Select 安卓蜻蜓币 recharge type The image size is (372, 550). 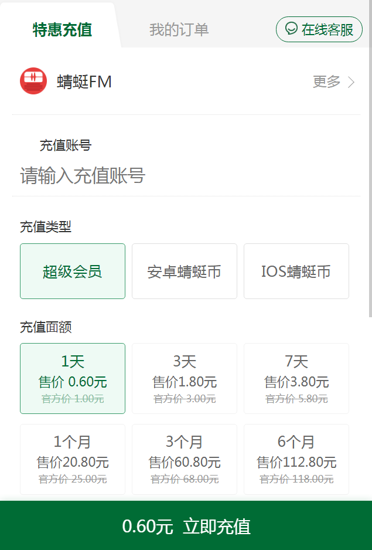point(185,271)
